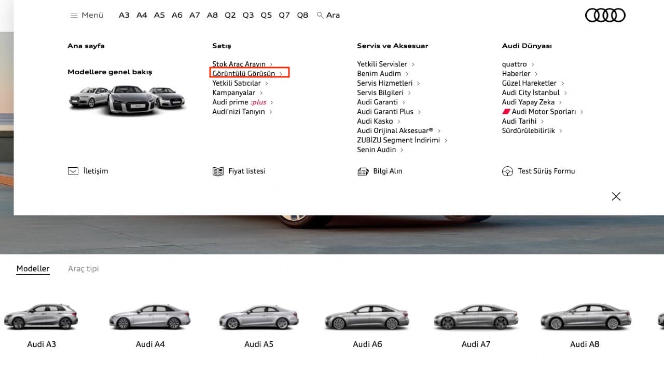Click the envelope İletişim icon
This screenshot has width=664, height=374.
73,171
